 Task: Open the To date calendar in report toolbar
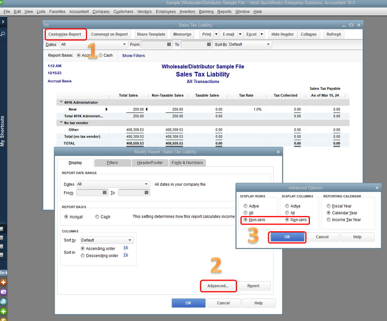click(x=209, y=45)
